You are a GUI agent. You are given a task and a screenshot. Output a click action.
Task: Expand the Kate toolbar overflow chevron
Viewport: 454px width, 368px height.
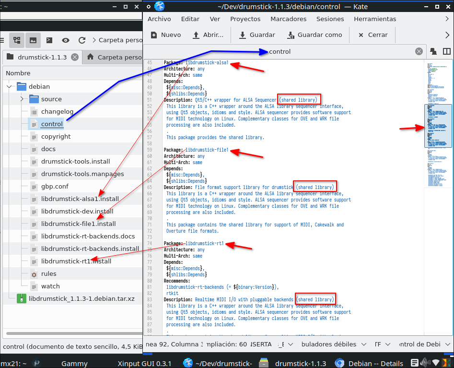click(x=447, y=35)
